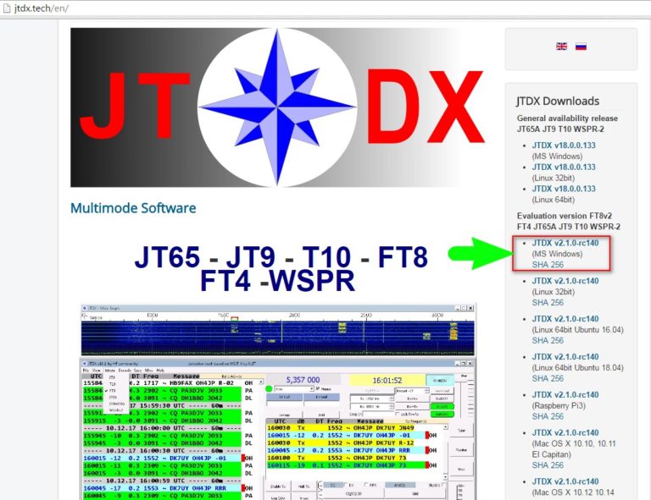
Task: Download JTDX v18.0.0.133 for Linux 64bit
Action: [564, 189]
